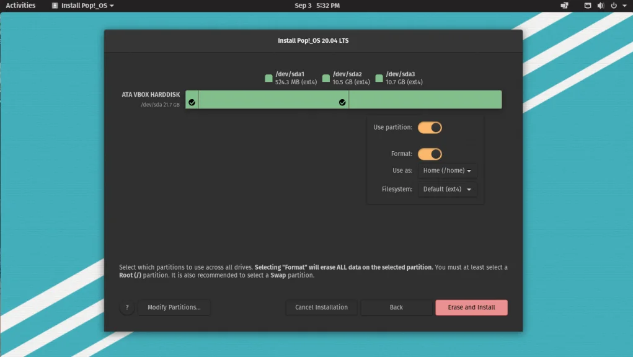Click the checkmark icon on sda2 partition

click(342, 102)
